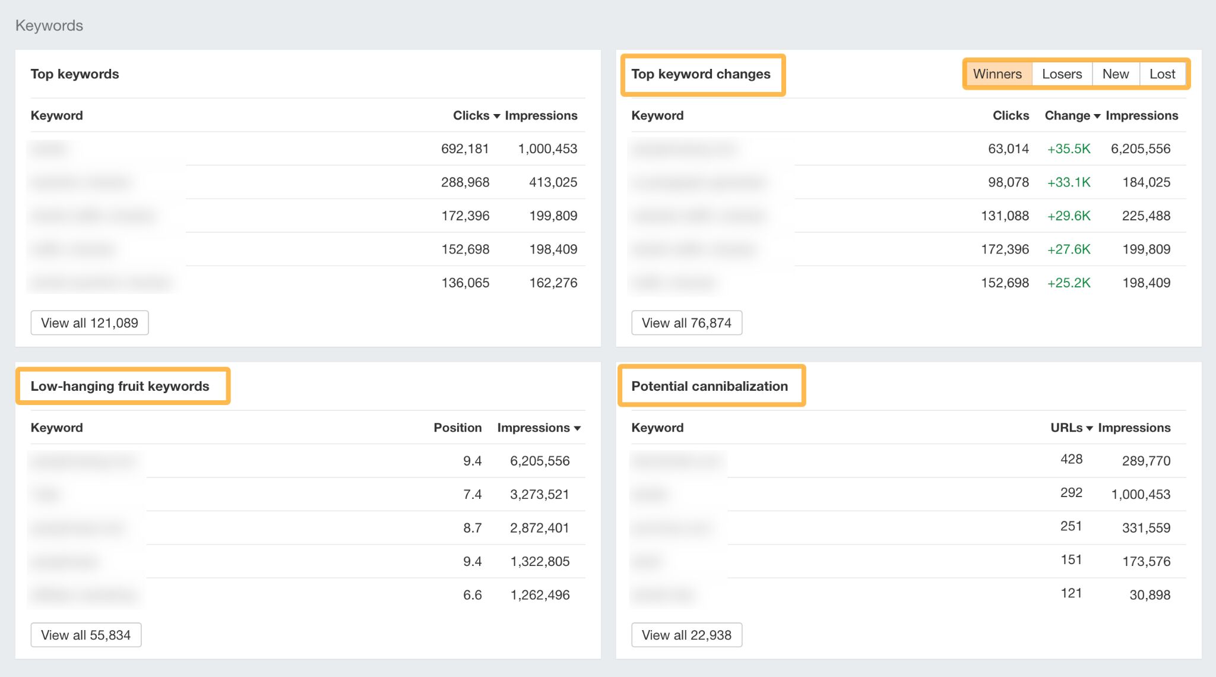
Task: Click View all 76,874 under Top keyword changes
Action: [x=686, y=322]
